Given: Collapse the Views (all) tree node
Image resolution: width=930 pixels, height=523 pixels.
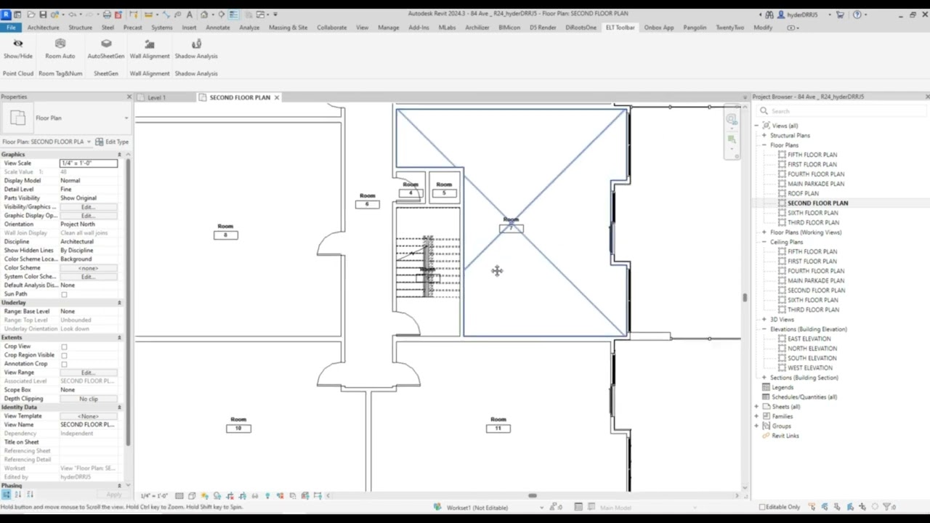Looking at the screenshot, I should pyautogui.click(x=756, y=126).
